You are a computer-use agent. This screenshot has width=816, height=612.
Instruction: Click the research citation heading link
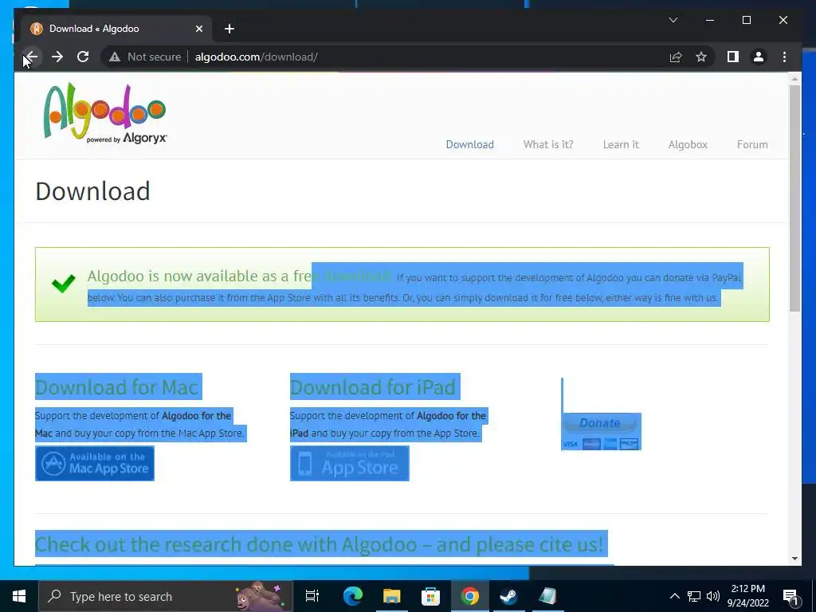pyautogui.click(x=319, y=544)
